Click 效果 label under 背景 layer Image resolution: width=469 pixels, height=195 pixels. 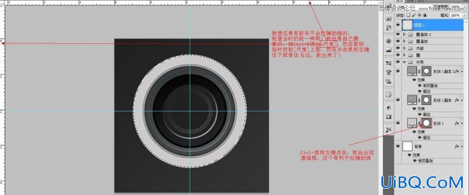click(416, 155)
